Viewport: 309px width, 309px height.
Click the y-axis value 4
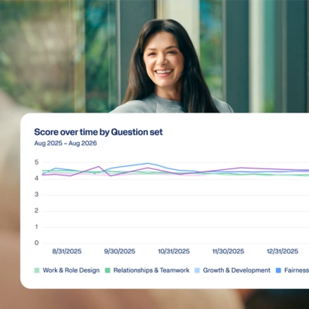[x=36, y=178]
